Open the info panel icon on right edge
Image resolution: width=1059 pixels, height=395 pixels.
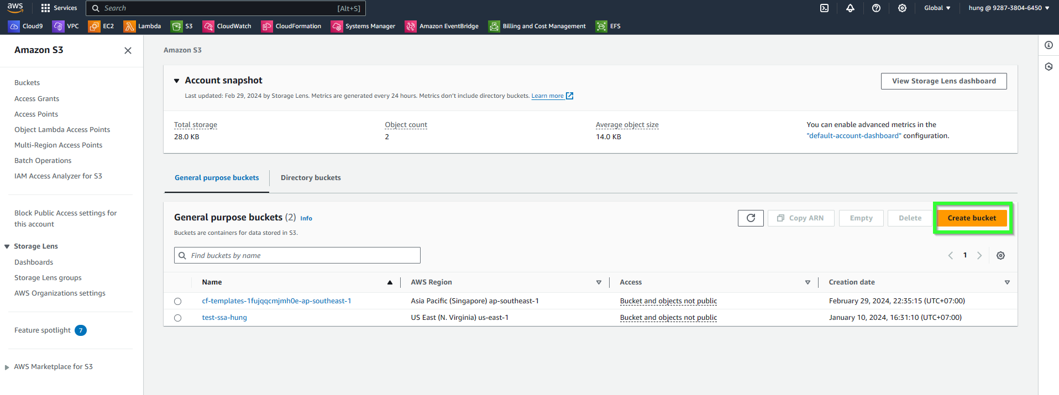(x=1048, y=45)
